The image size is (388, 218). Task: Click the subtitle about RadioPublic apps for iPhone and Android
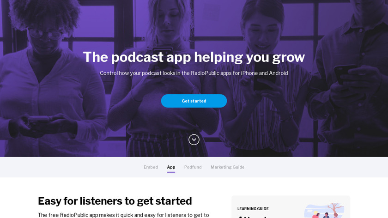(194, 73)
